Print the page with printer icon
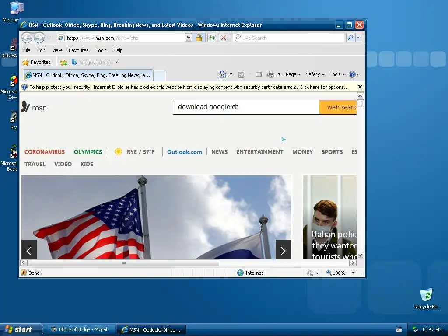Screen dimensions: 448x336 pyautogui.click(x=270, y=74)
